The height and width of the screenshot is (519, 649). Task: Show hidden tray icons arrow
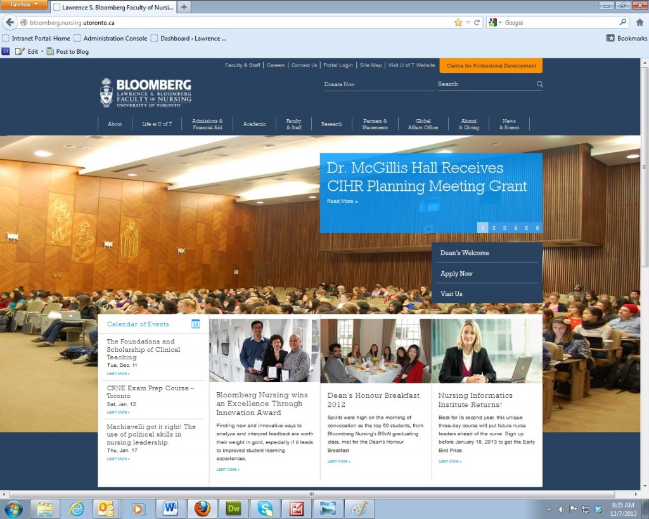click(549, 509)
